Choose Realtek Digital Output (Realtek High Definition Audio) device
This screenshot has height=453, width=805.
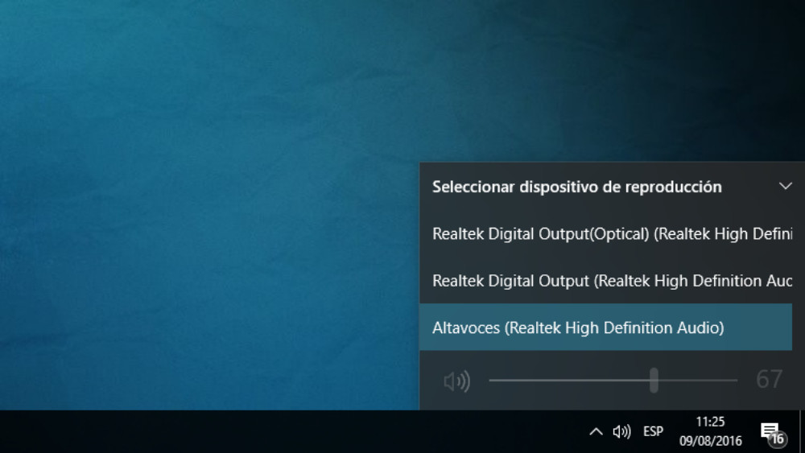(x=606, y=281)
